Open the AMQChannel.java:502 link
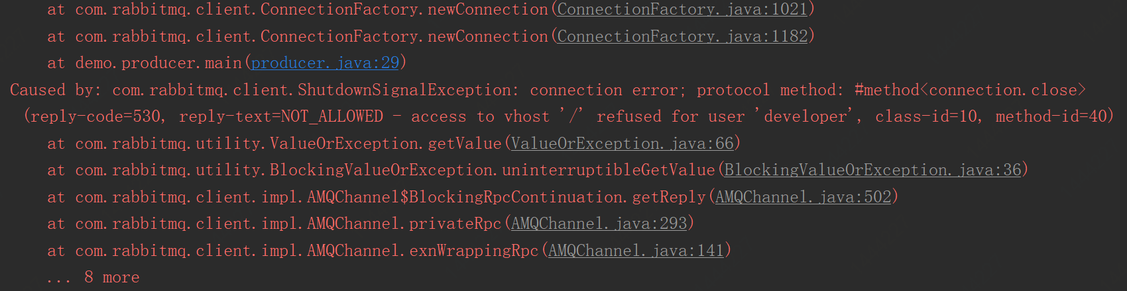Viewport: 1127px width, 291px height. pyautogui.click(x=803, y=196)
